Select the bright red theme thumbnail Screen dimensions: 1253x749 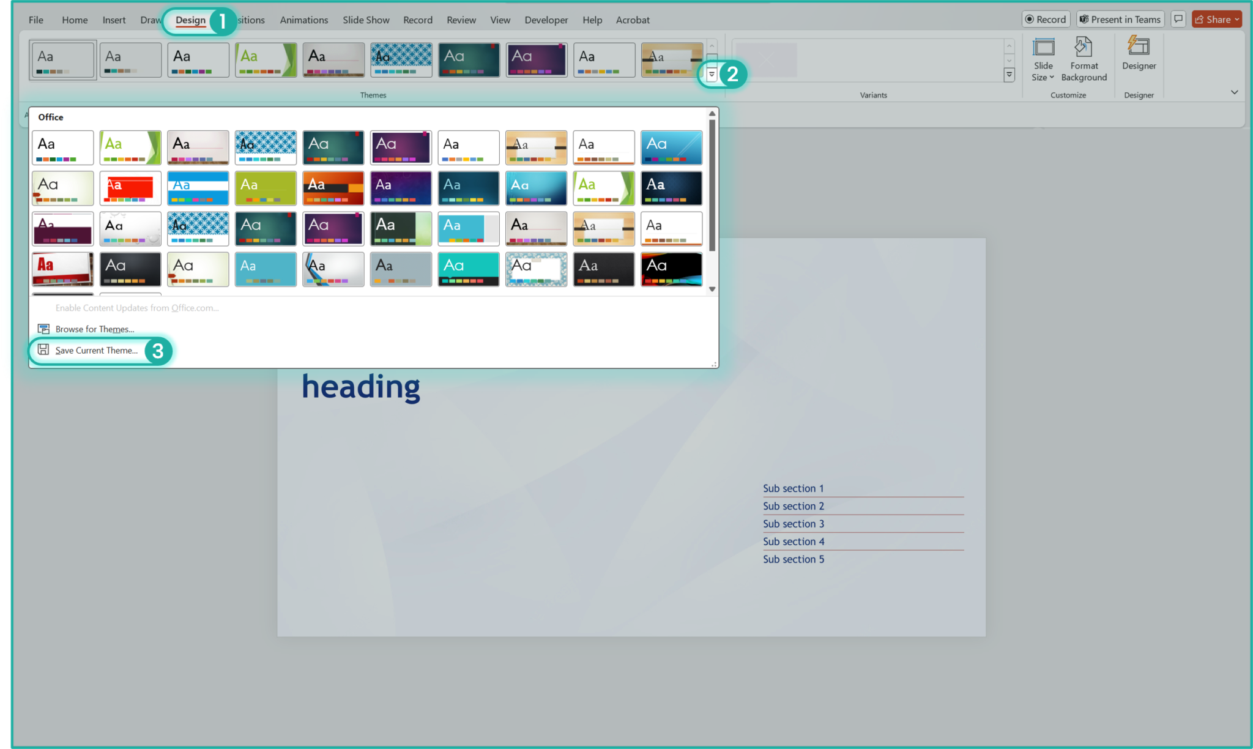(x=130, y=188)
